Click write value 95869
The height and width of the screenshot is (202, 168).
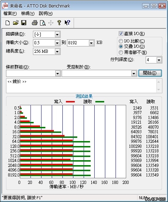[x=136, y=161]
